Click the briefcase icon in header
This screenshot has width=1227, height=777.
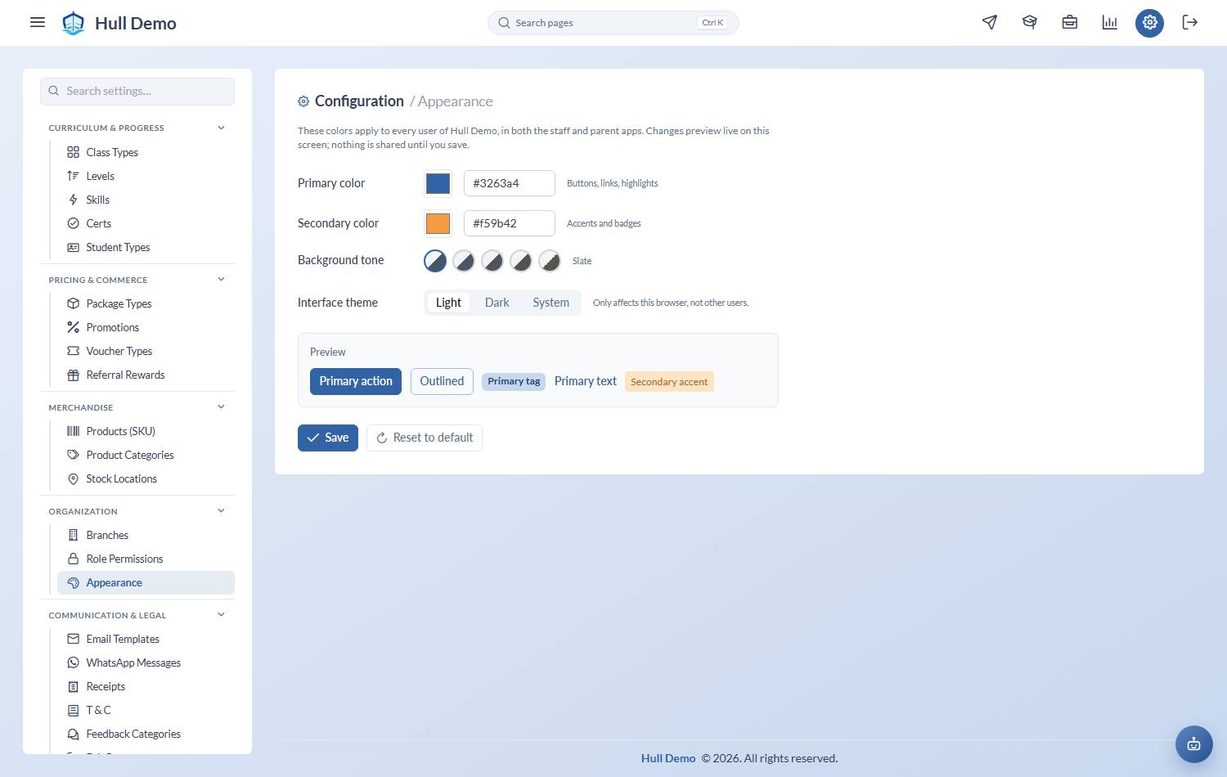coord(1070,23)
